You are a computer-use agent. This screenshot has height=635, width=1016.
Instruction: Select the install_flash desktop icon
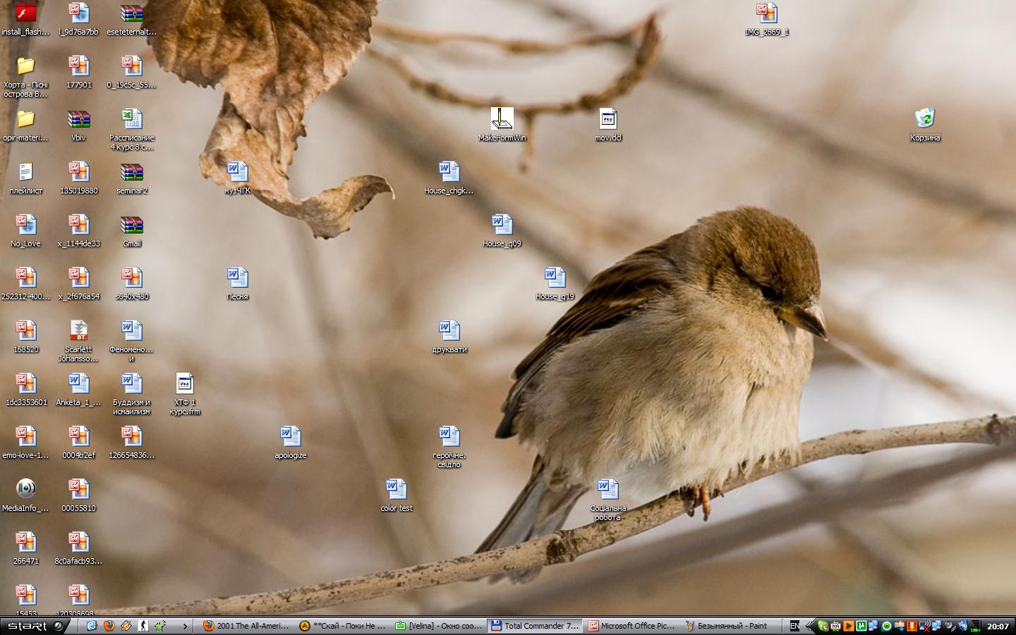coord(26,19)
